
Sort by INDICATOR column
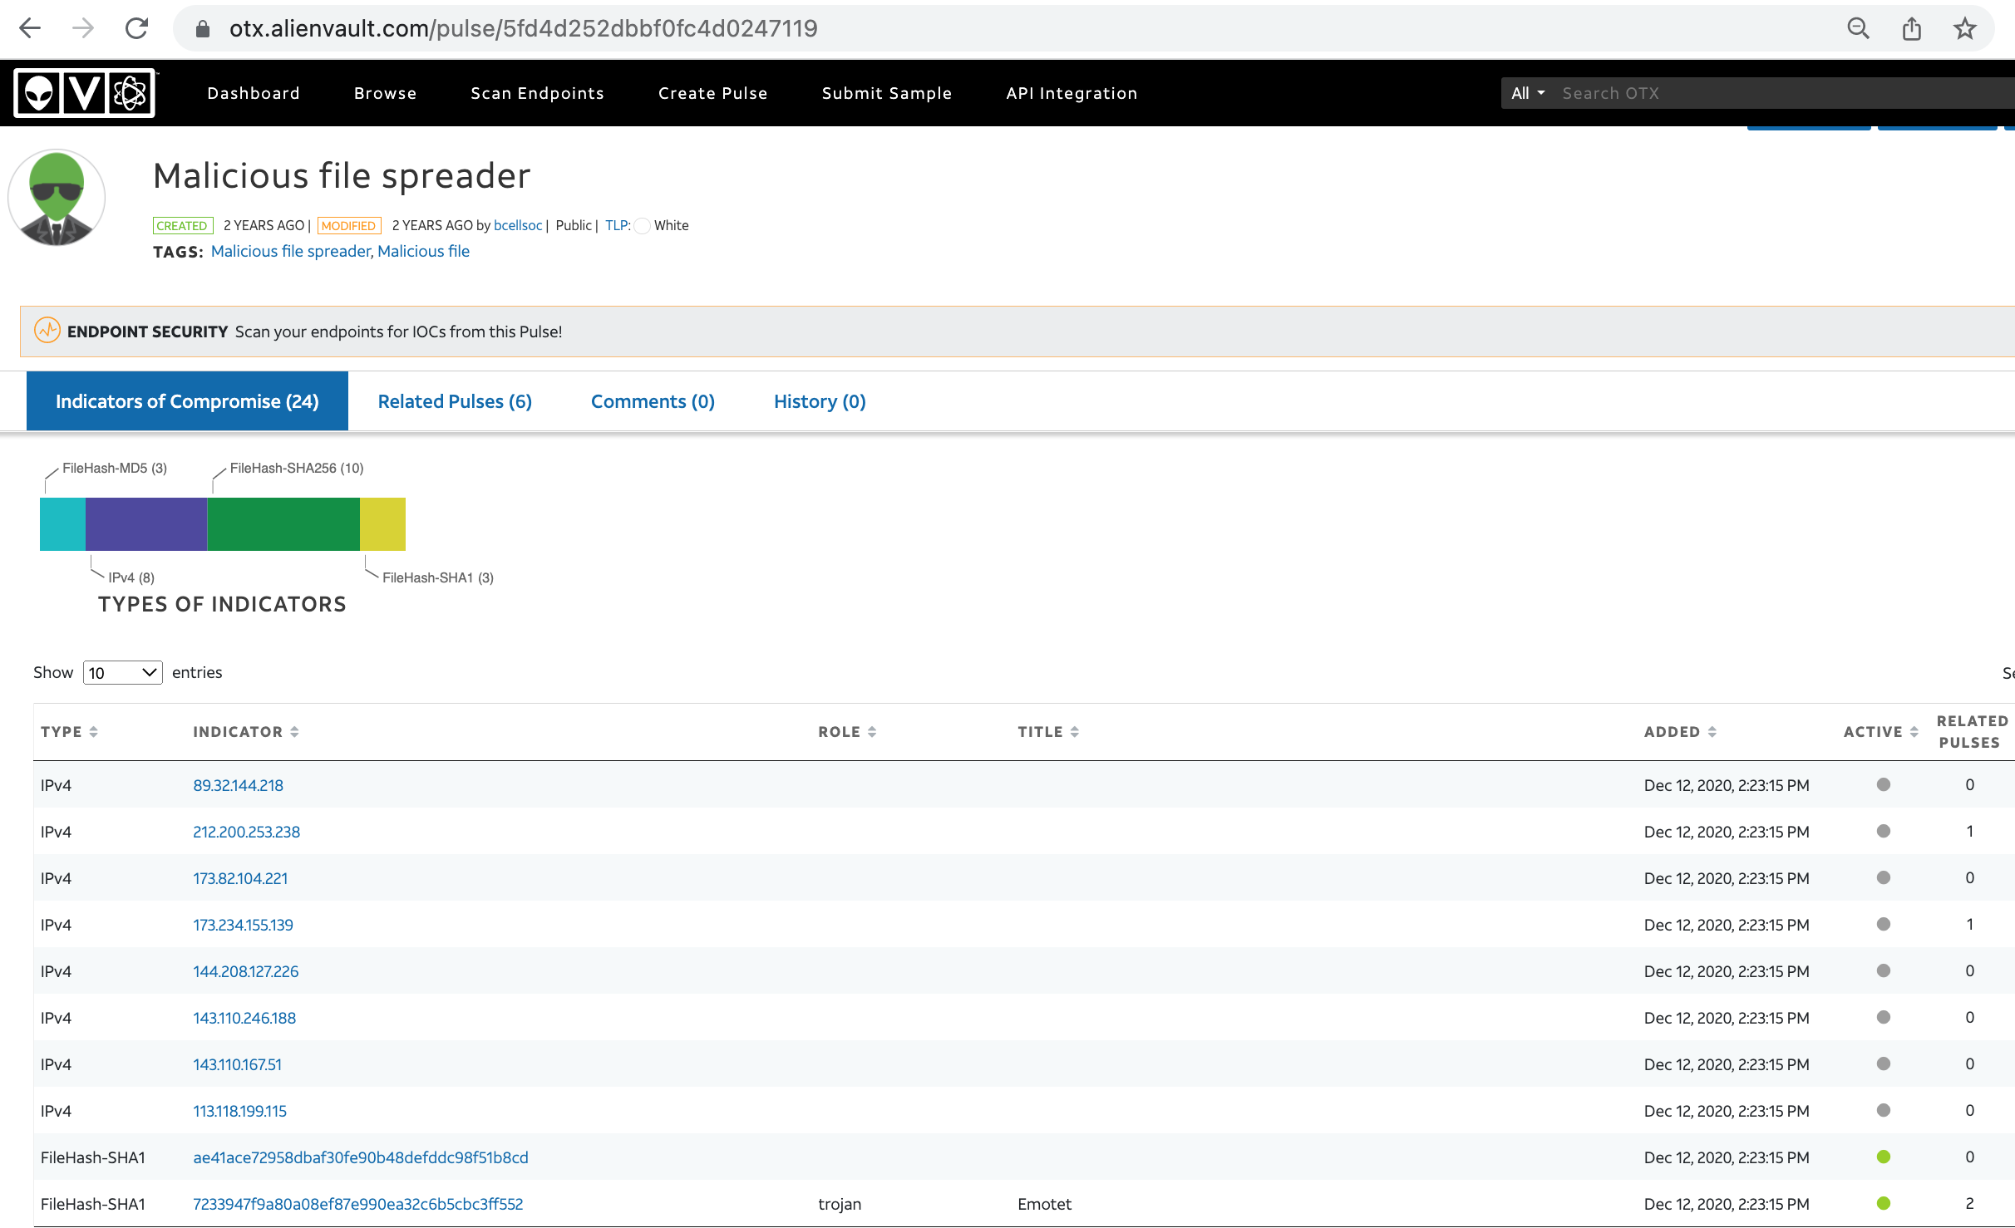[246, 731]
